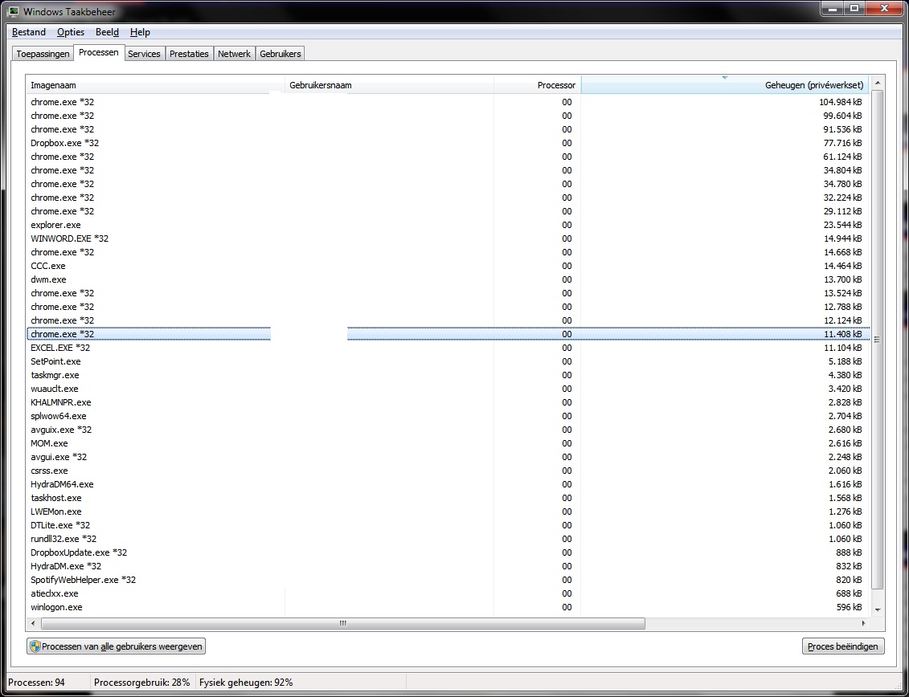Click Fysiek geheugen: 92% in status bar

[x=246, y=683]
